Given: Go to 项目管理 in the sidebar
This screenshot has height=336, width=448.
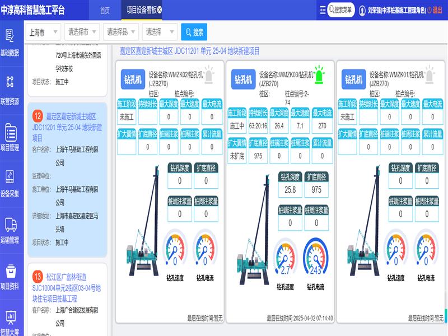Looking at the screenshot, I should 10,137.
